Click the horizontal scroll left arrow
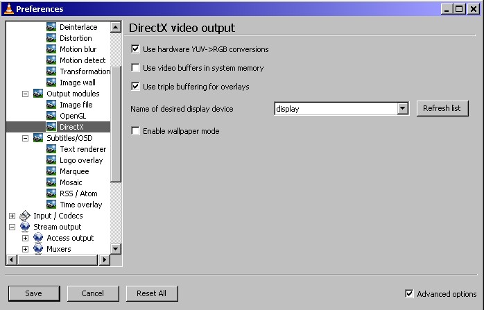Viewport: 484px width, 310px height. click(x=12, y=260)
